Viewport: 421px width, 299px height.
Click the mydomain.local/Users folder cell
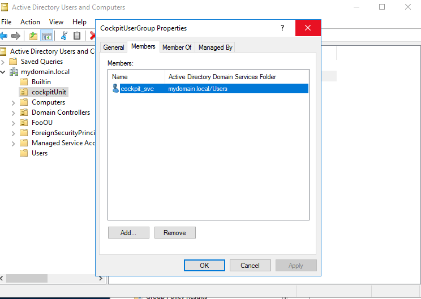[198, 89]
